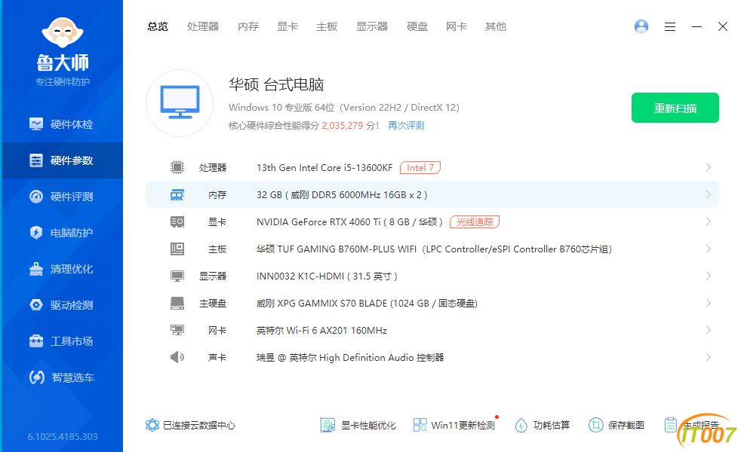
Task: Click the green 重新扫描 button
Action: 675,108
